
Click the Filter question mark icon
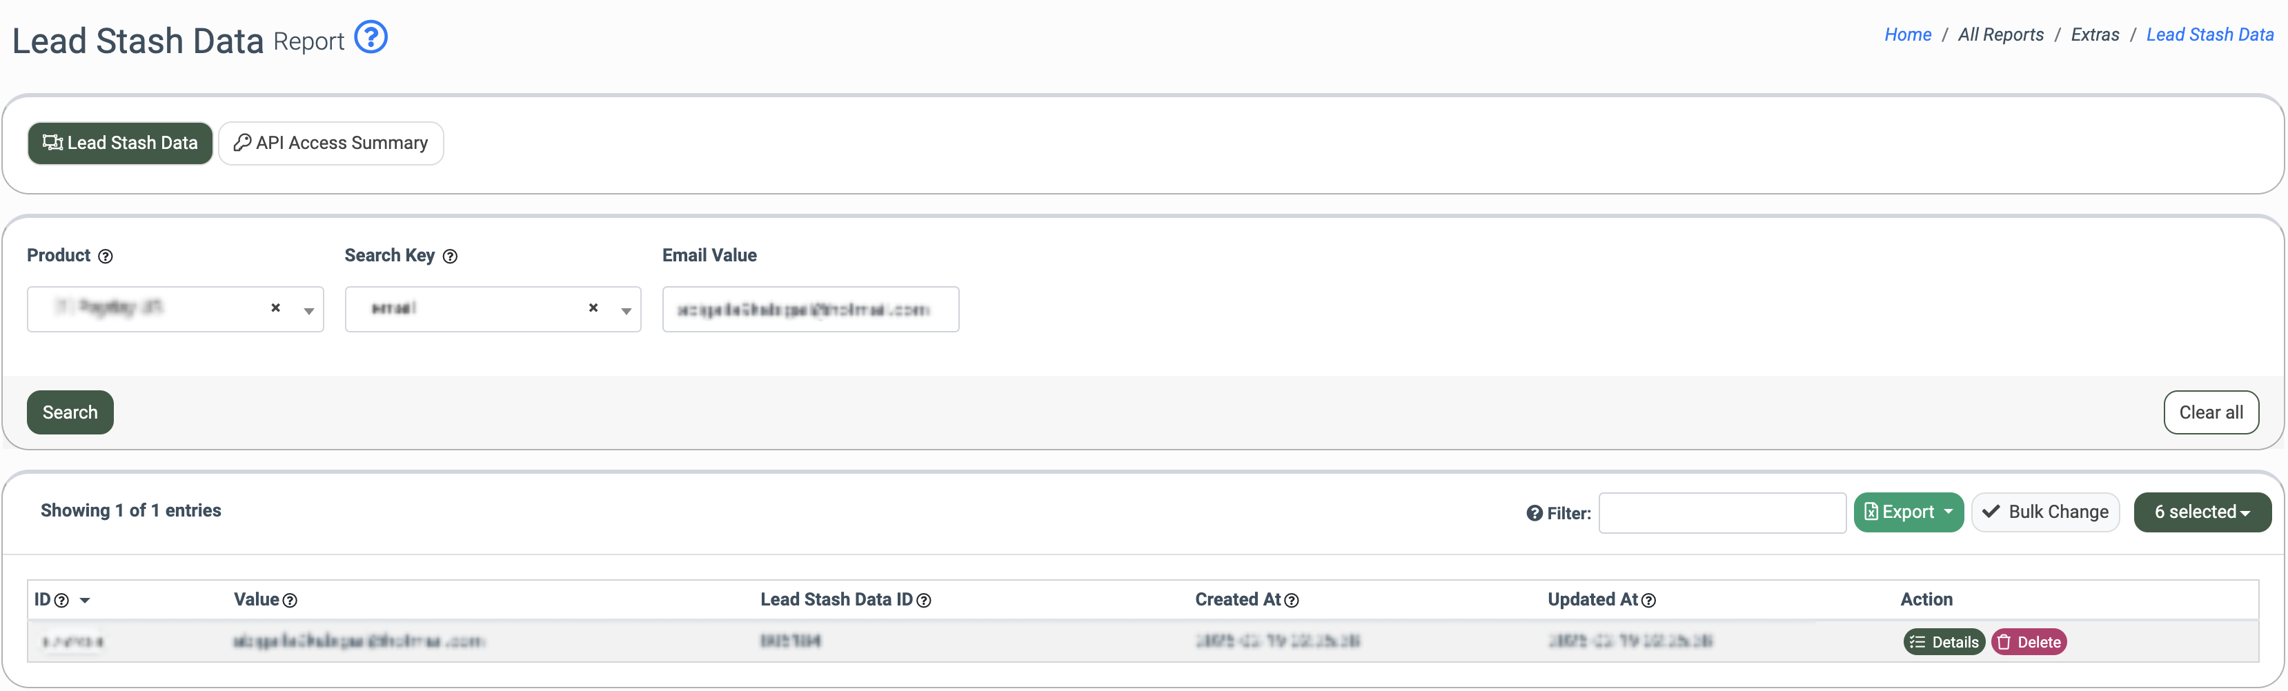(1534, 513)
